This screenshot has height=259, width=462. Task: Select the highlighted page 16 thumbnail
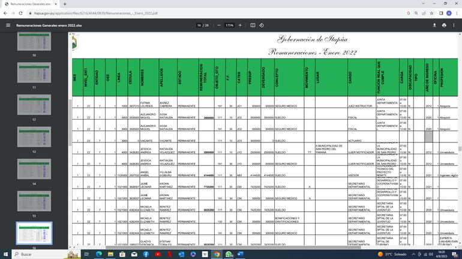coord(34,233)
